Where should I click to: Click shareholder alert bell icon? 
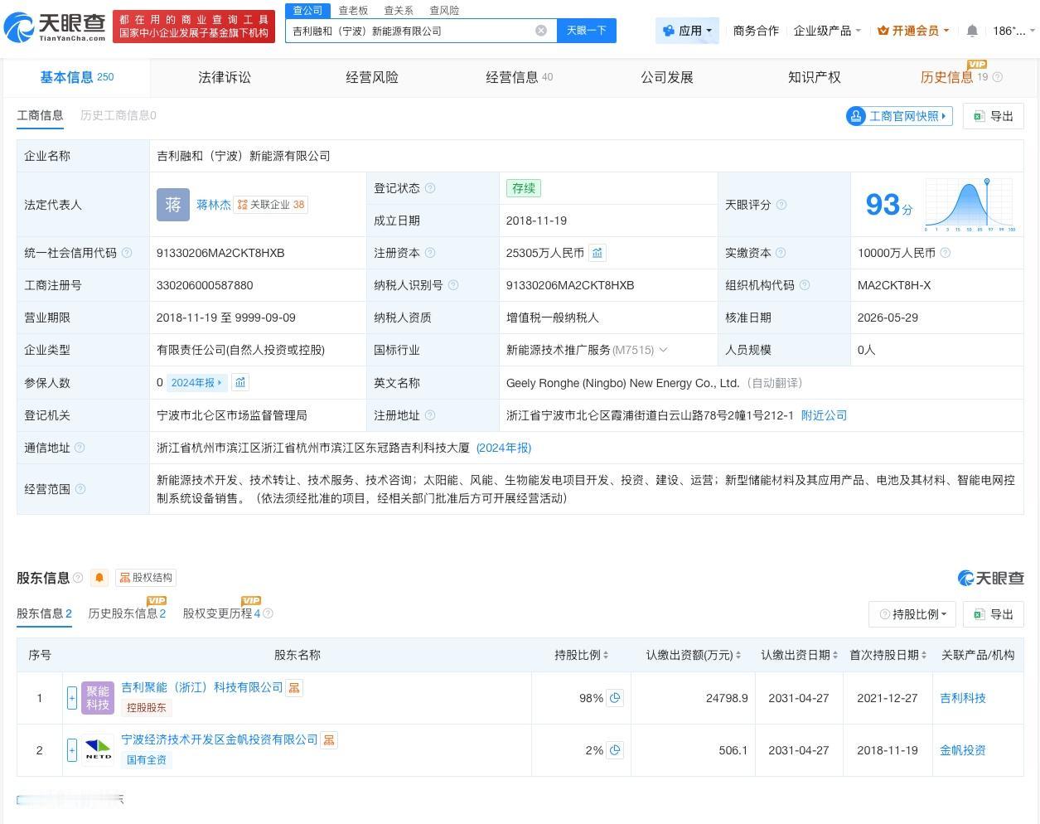pyautogui.click(x=99, y=578)
